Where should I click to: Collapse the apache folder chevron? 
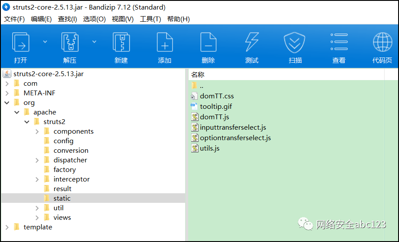(x=17, y=112)
